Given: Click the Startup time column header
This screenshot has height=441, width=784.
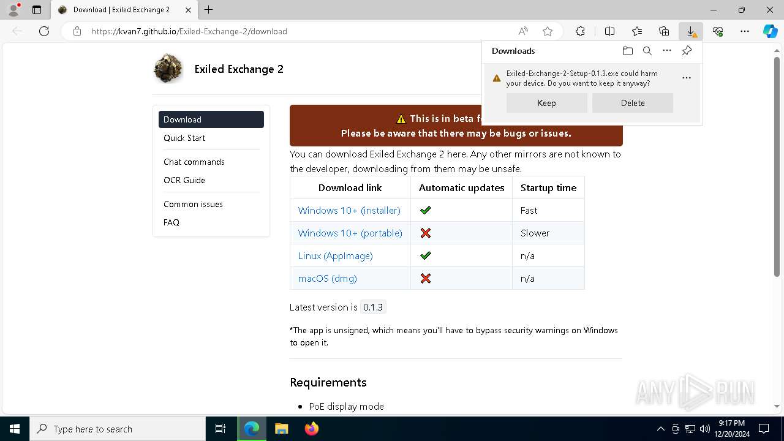Looking at the screenshot, I should tap(548, 188).
